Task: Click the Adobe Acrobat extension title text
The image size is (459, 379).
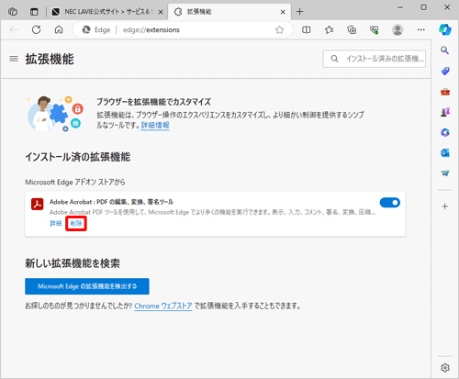Action: (111, 202)
